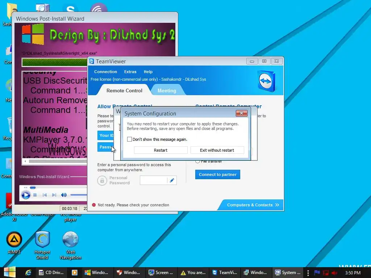Click the muted volume tray icon
The width and height of the screenshot is (371, 278).
click(x=334, y=273)
